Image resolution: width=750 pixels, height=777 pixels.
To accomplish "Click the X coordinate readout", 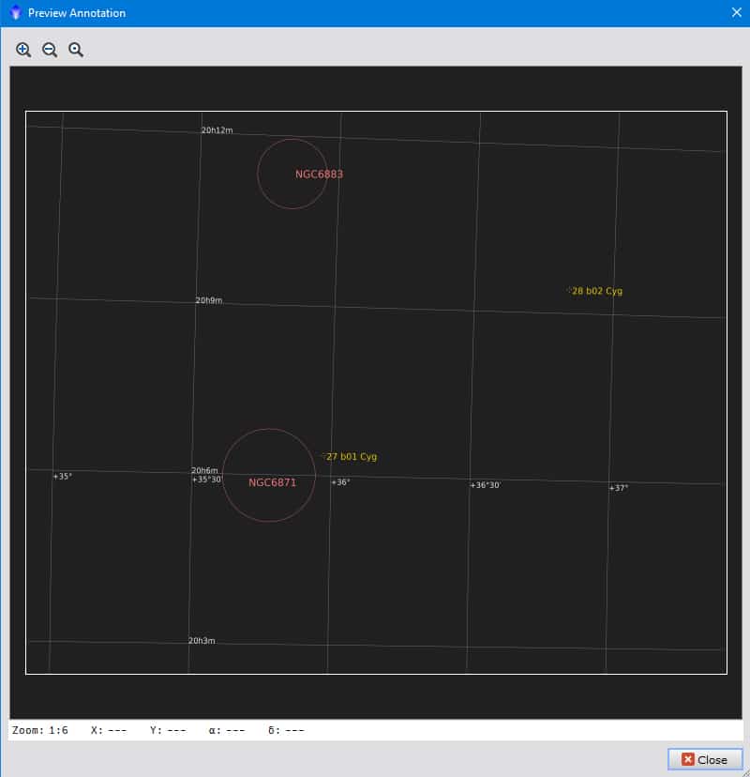I will tap(109, 730).
